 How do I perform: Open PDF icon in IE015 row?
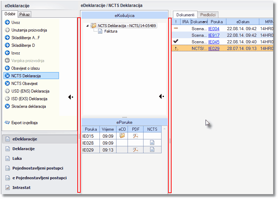[136, 136]
